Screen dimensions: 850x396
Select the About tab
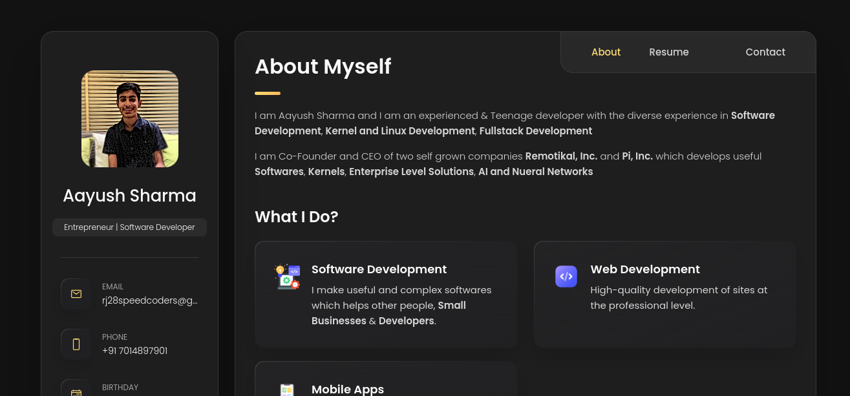click(x=606, y=52)
